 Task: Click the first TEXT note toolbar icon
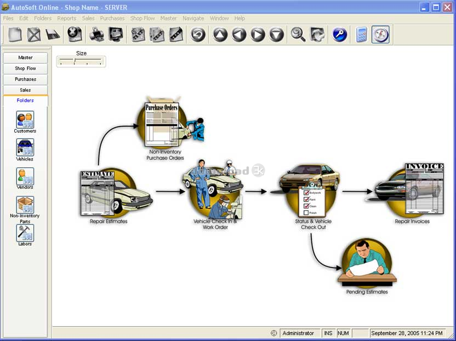(x=138, y=34)
